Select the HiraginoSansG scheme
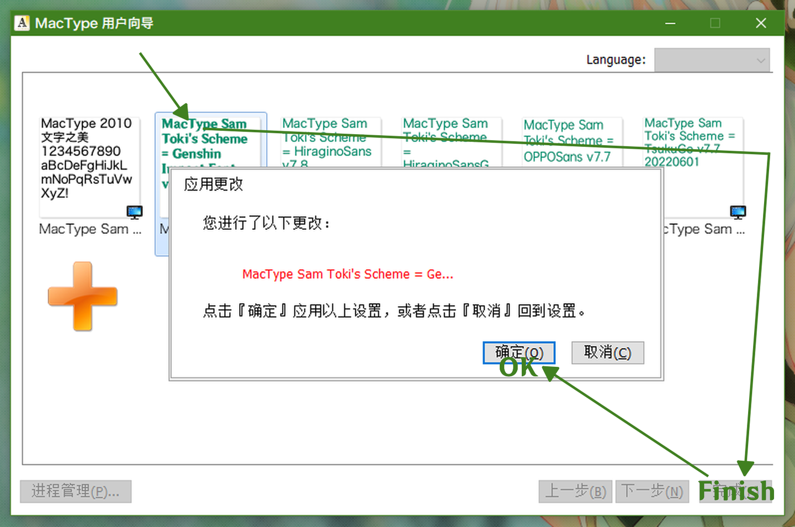 coord(451,141)
